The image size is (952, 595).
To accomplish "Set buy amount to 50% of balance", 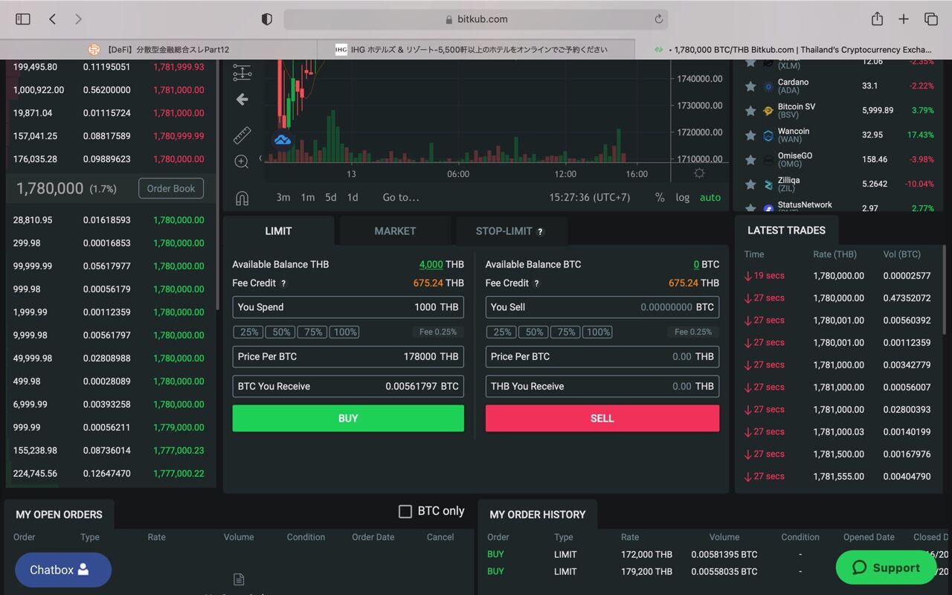I will pyautogui.click(x=281, y=332).
